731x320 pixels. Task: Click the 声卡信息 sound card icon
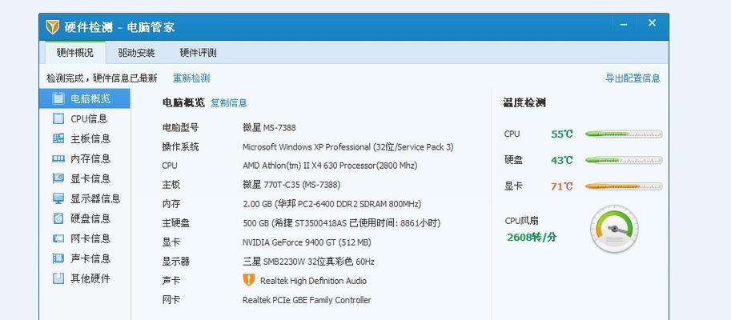click(58, 258)
